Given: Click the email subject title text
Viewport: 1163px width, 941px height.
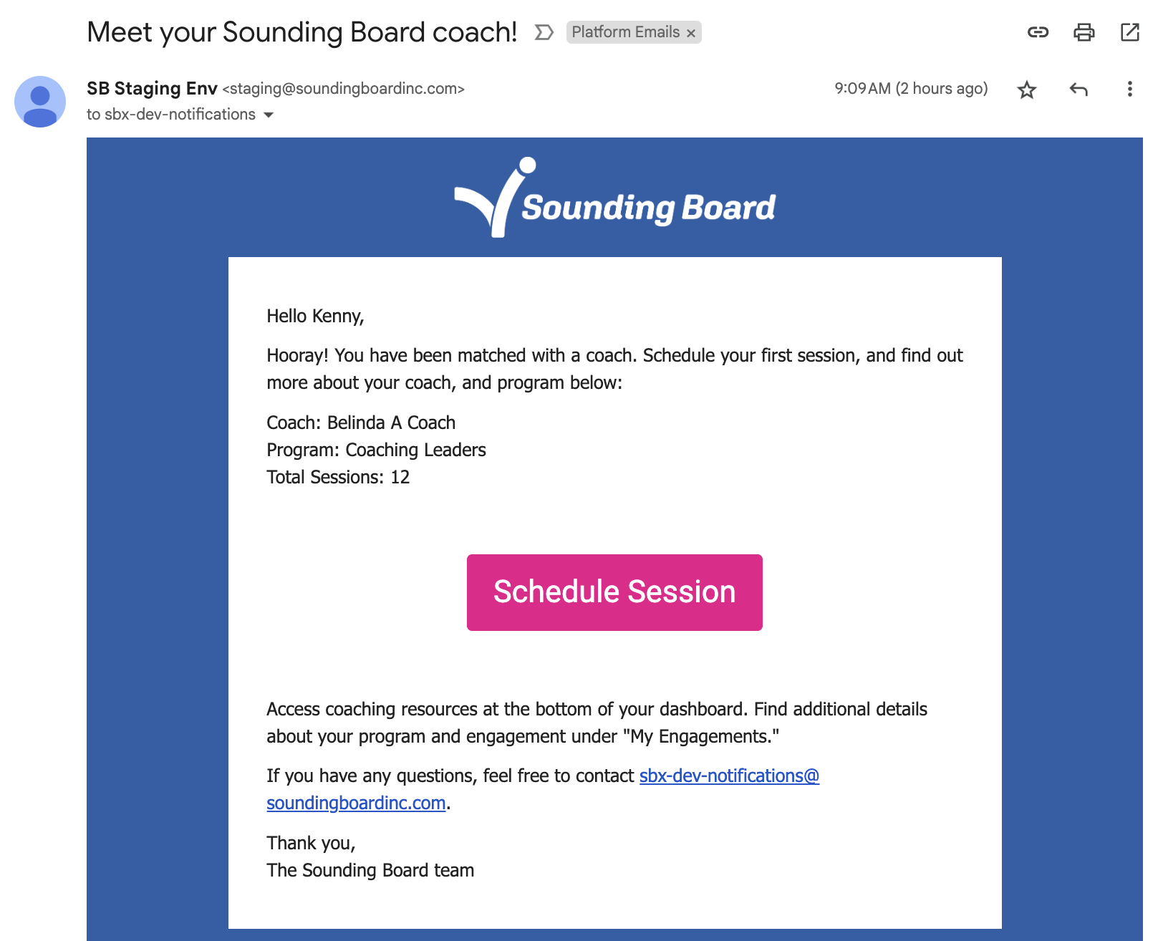Looking at the screenshot, I should click(301, 32).
